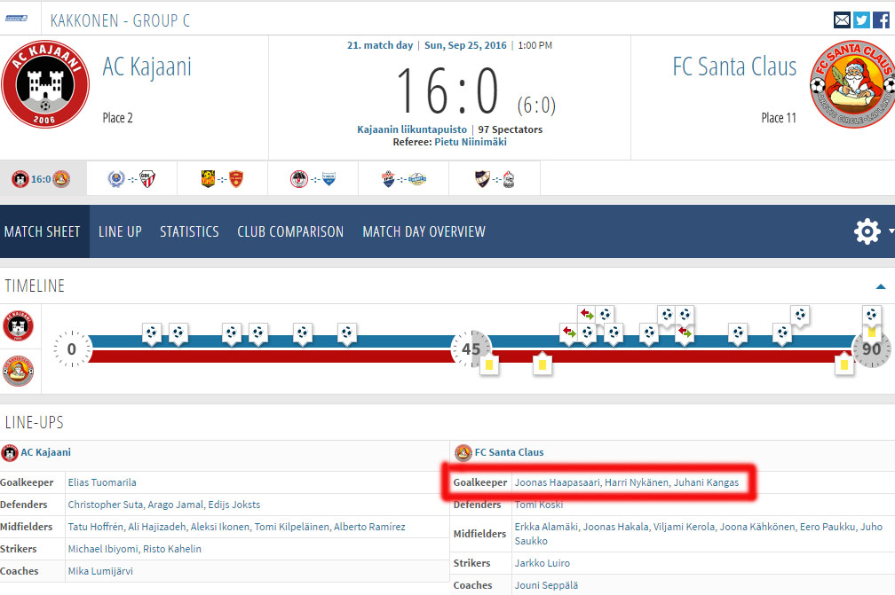Switch to the LINE UP tab

coord(120,231)
